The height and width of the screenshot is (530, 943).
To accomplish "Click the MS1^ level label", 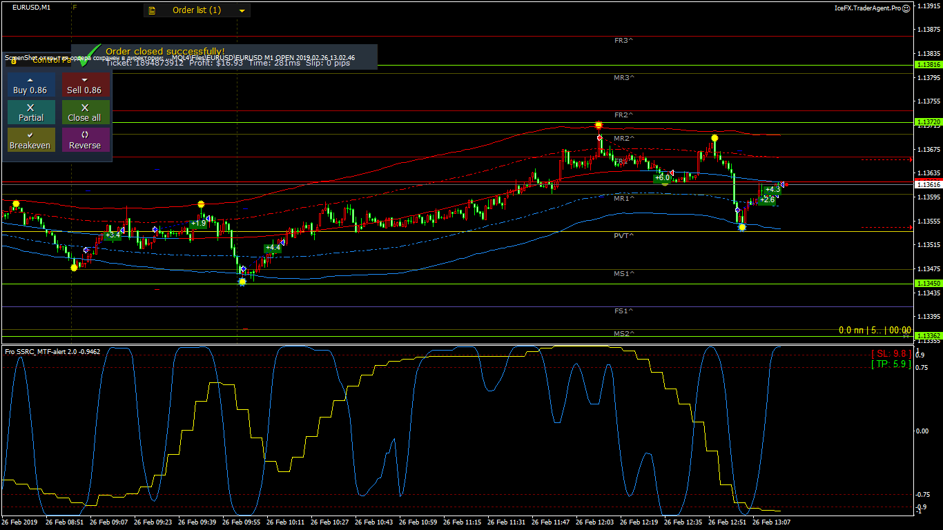I will pos(624,274).
